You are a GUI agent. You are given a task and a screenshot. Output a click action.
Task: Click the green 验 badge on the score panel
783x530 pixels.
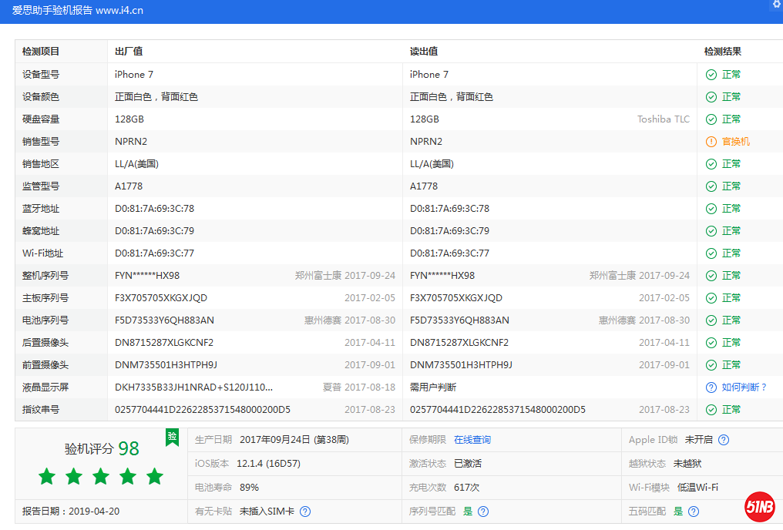(172, 438)
